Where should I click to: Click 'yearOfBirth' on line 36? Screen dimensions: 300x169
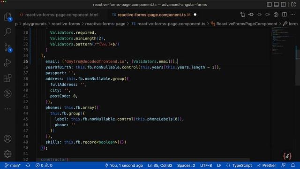(58, 67)
